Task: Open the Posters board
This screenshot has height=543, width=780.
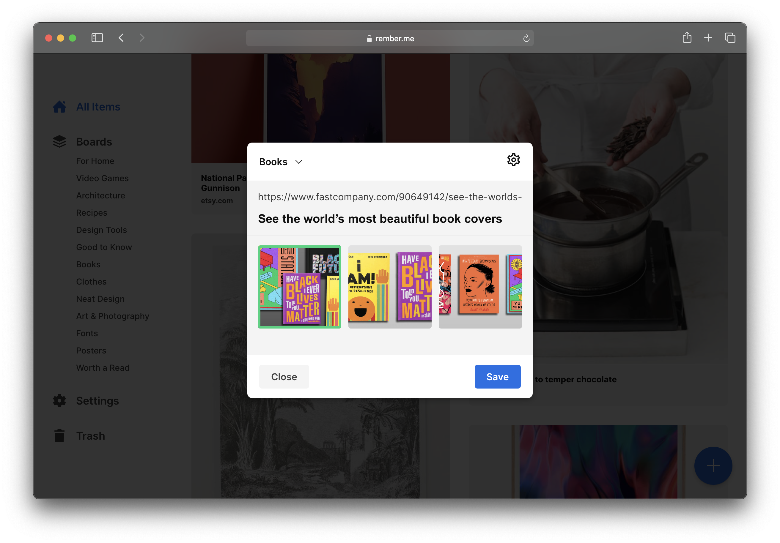Action: 91,351
